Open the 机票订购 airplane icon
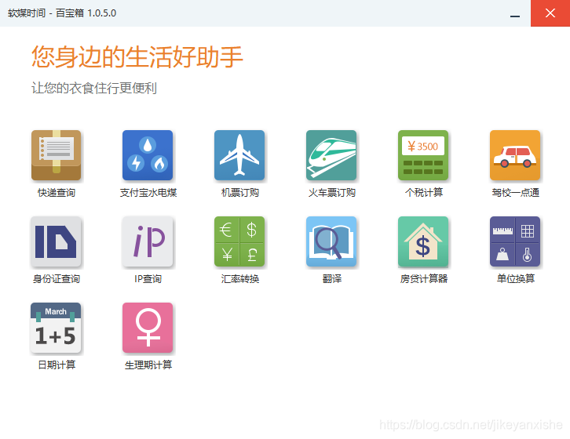Screen dimensions: 570x439 pyautogui.click(x=239, y=155)
